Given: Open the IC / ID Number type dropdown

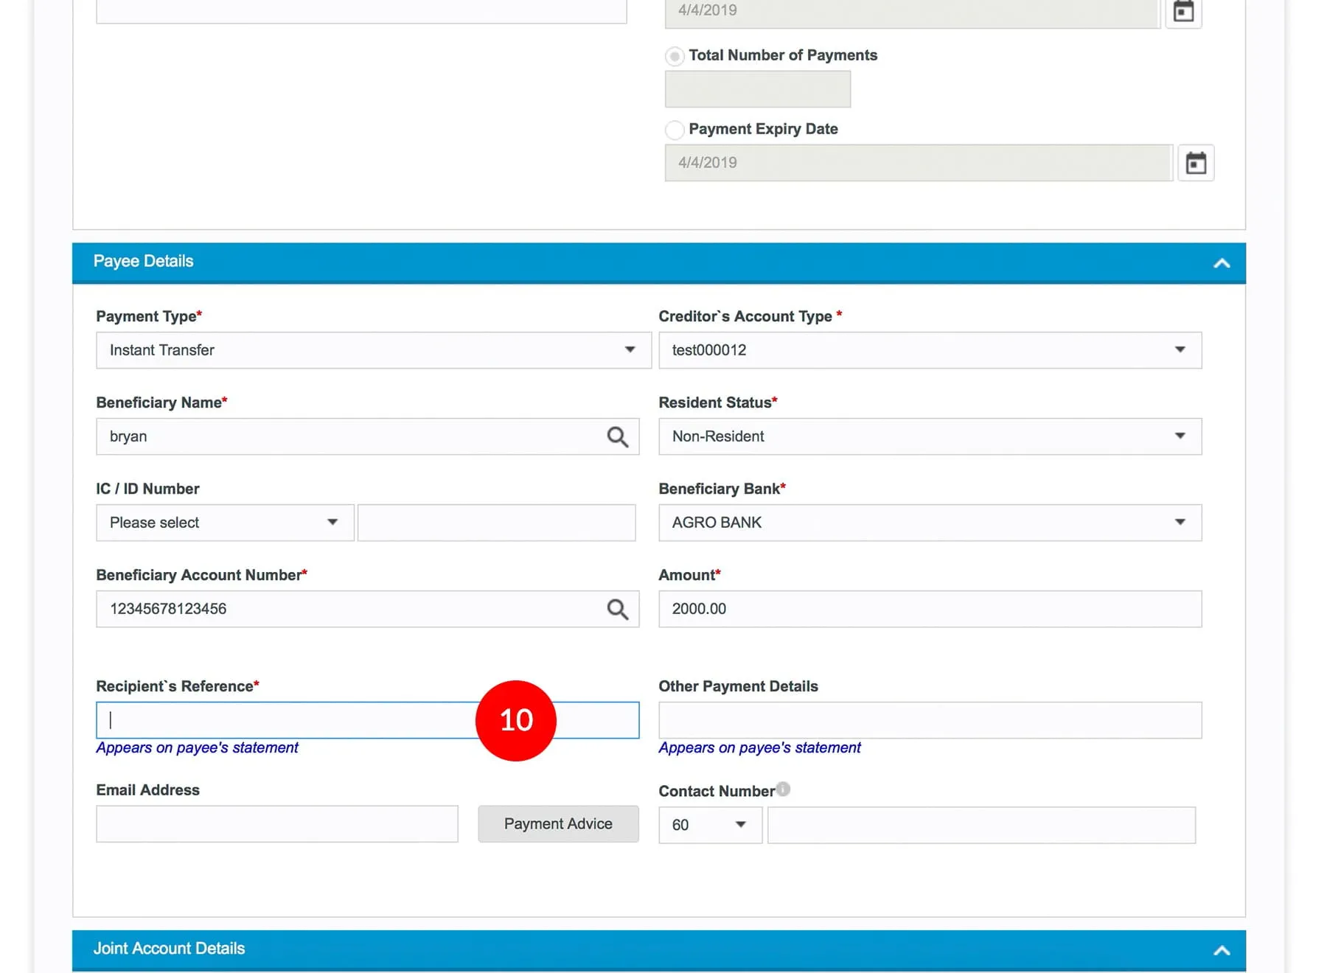Looking at the screenshot, I should [x=225, y=523].
